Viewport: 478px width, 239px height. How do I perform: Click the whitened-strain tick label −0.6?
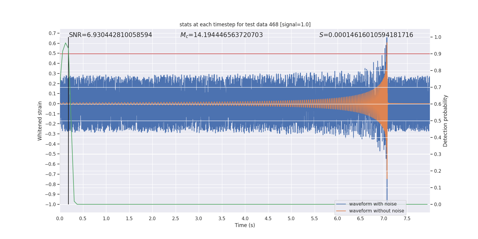(50, 164)
